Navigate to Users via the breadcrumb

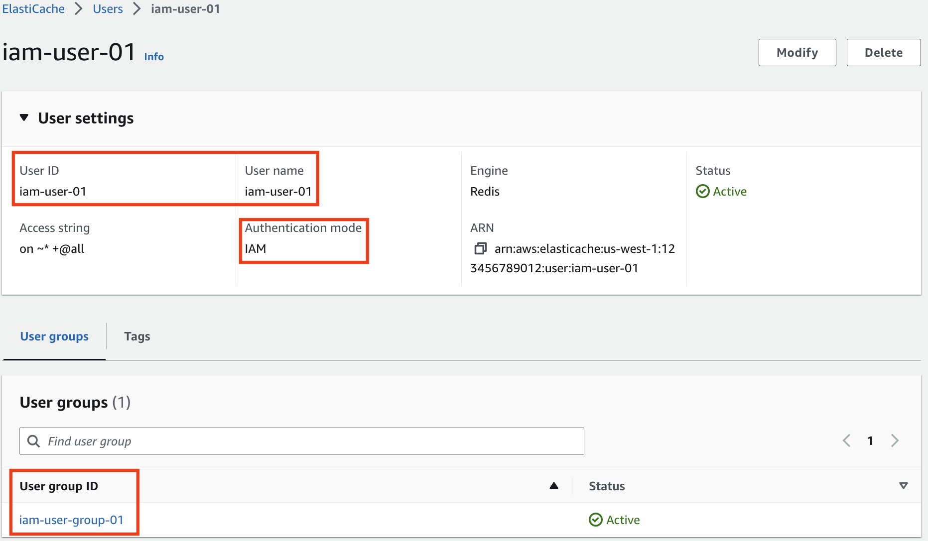click(x=108, y=8)
